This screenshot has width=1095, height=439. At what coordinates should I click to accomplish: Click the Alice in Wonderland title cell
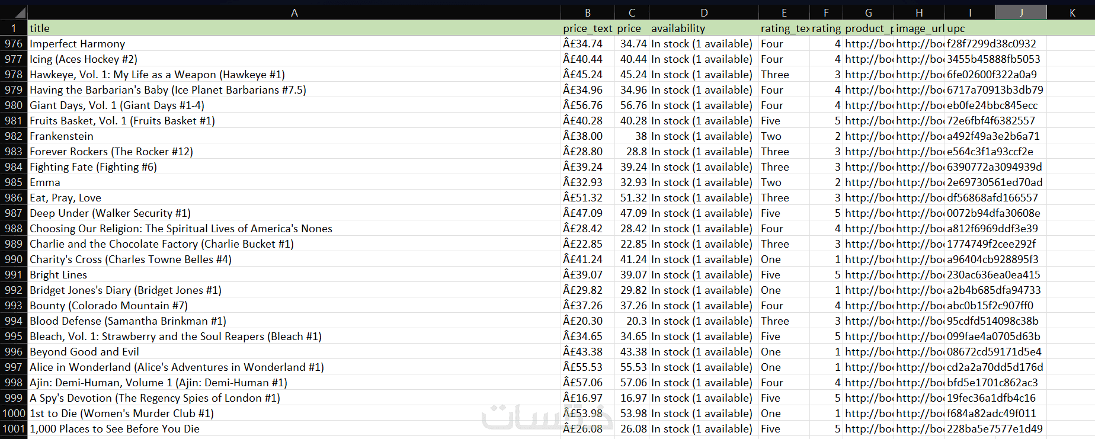[294, 367]
